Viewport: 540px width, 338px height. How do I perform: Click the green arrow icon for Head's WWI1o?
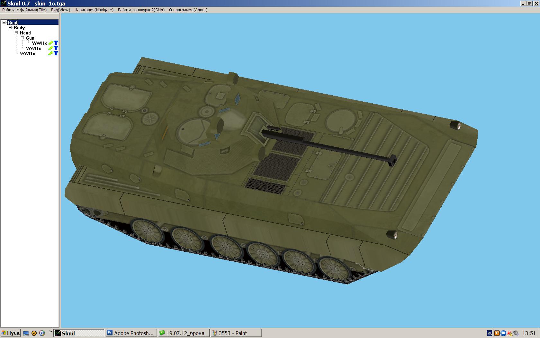point(51,48)
